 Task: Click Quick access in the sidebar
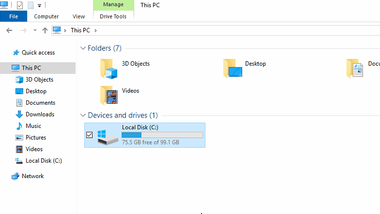coord(38,52)
